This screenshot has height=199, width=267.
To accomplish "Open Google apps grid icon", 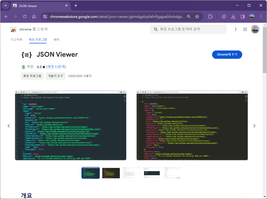I will 245,29.
